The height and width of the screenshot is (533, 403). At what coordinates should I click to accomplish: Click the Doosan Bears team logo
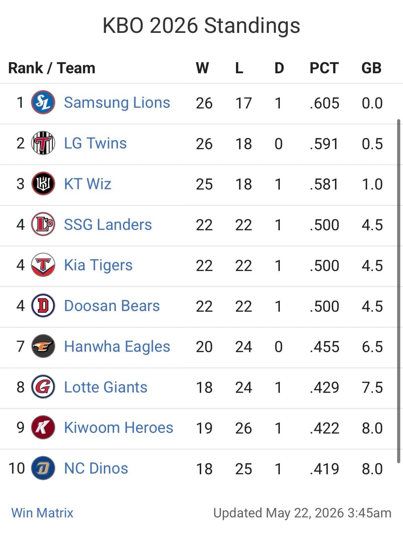tap(43, 306)
